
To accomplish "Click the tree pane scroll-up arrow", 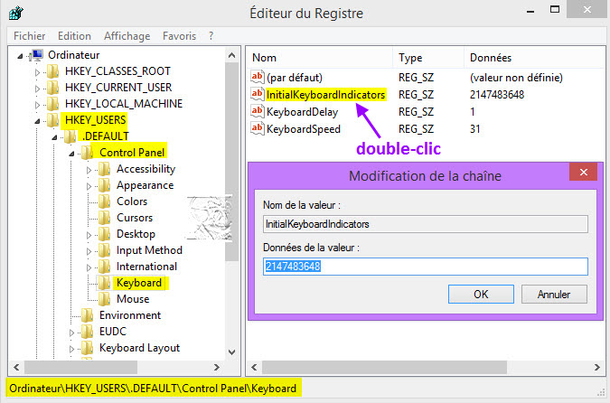I will [x=232, y=55].
